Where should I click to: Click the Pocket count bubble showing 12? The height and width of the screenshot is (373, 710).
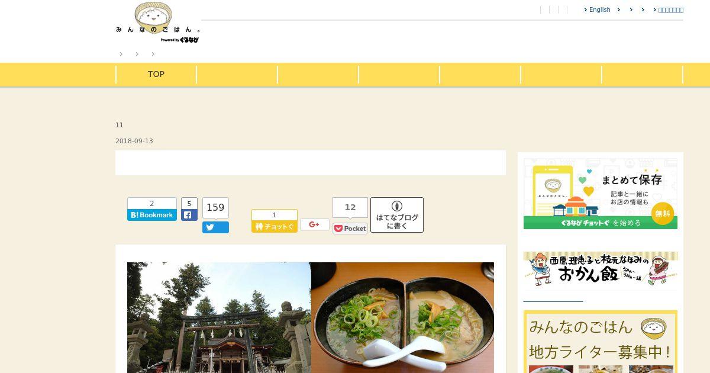(x=350, y=208)
